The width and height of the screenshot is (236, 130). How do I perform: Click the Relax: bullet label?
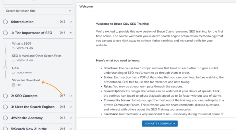click(108, 86)
